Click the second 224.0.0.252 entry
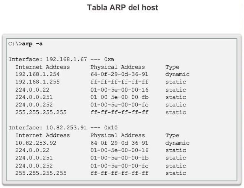244x188 pixels. click(34, 165)
